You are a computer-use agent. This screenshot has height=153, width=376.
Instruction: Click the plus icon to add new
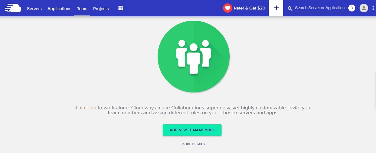tap(276, 8)
